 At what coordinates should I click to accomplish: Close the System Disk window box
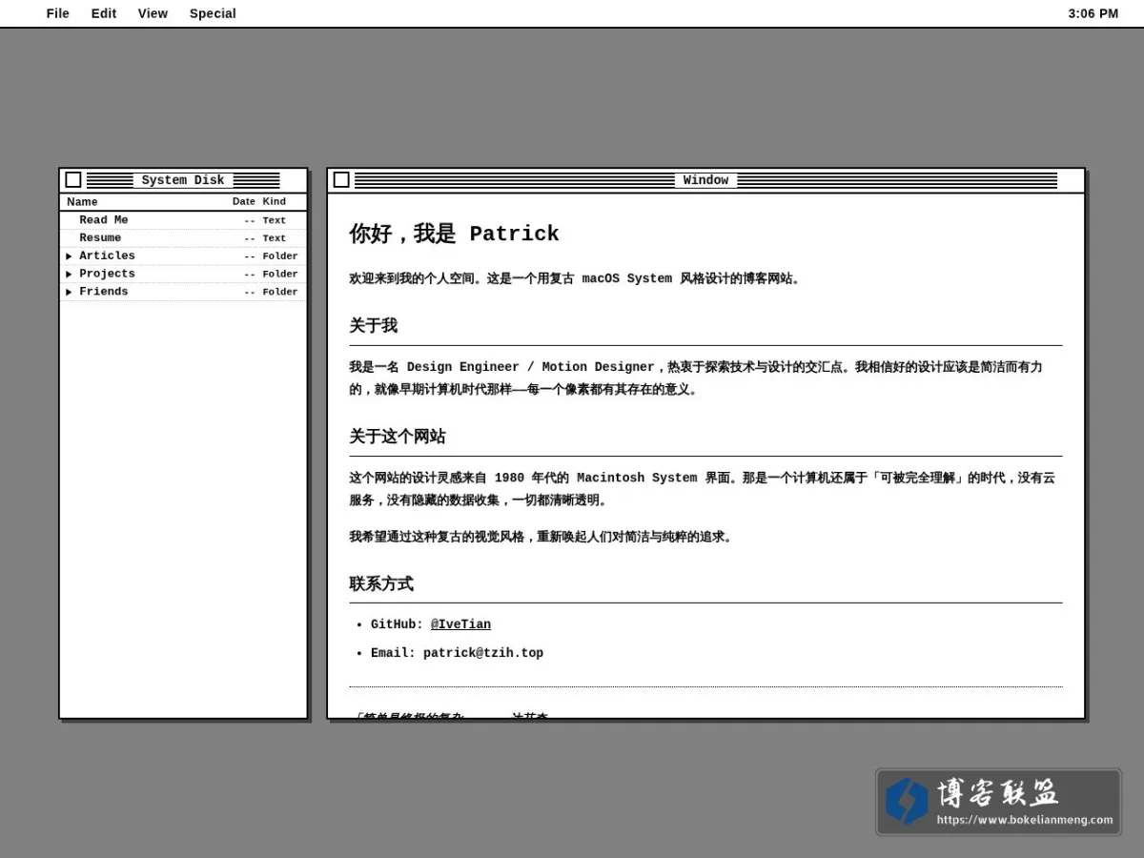pyautogui.click(x=73, y=180)
